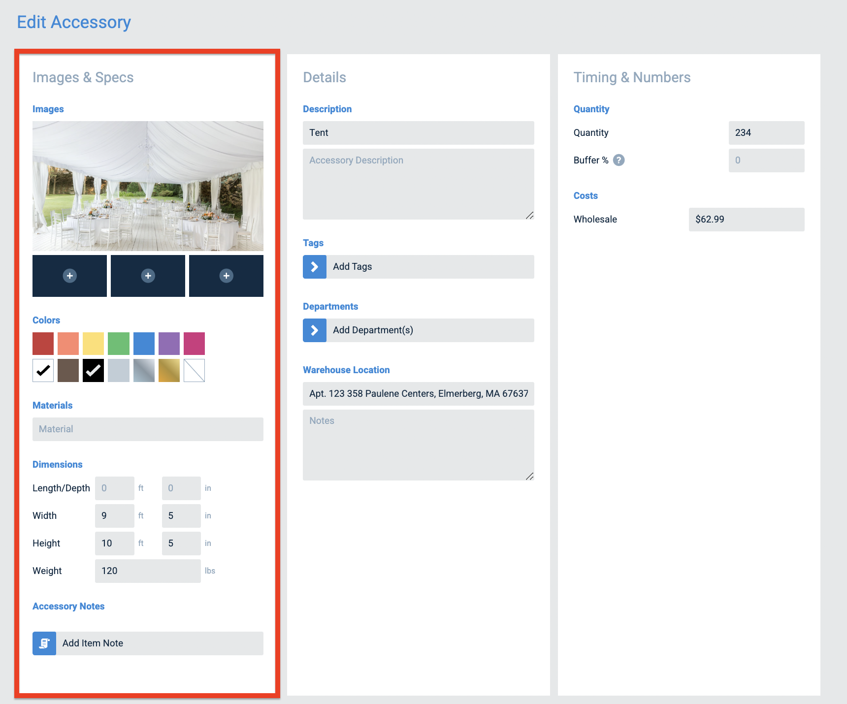Click the first plus icon to add image
The height and width of the screenshot is (704, 847).
69,276
